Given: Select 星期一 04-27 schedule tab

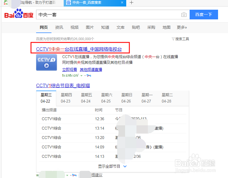Looking at the screenshot, I should pos(147,98).
